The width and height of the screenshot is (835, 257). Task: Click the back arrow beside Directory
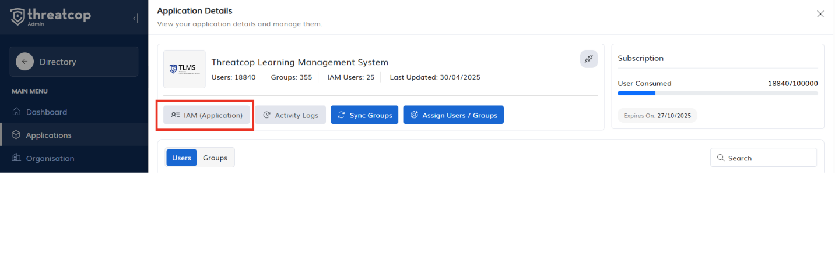click(24, 62)
